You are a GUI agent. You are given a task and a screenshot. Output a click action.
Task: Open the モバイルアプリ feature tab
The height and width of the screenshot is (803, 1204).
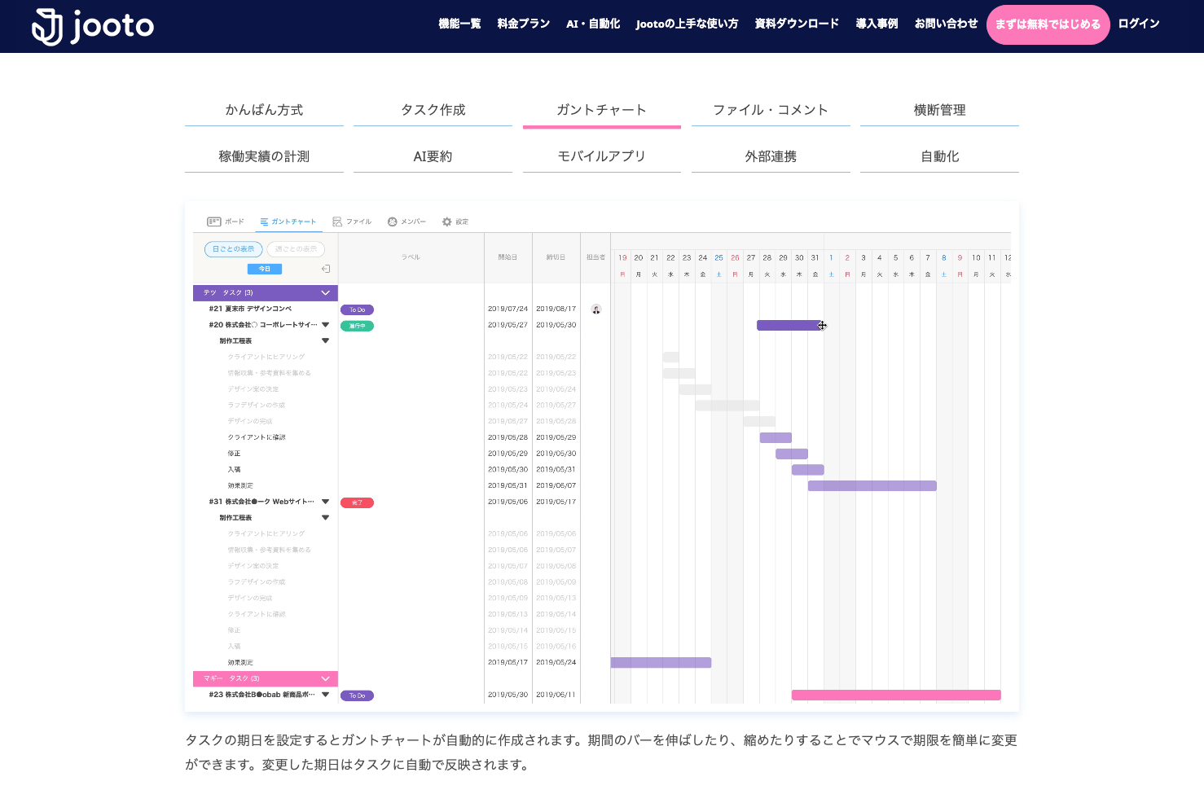601,156
